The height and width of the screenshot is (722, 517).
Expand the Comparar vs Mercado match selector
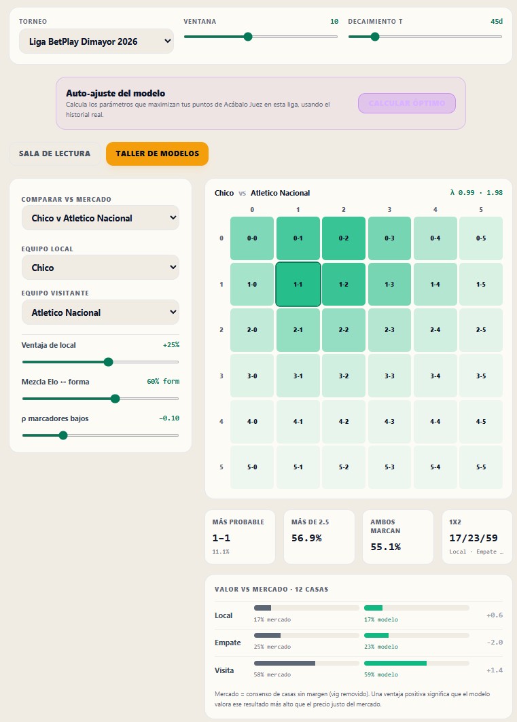point(101,218)
